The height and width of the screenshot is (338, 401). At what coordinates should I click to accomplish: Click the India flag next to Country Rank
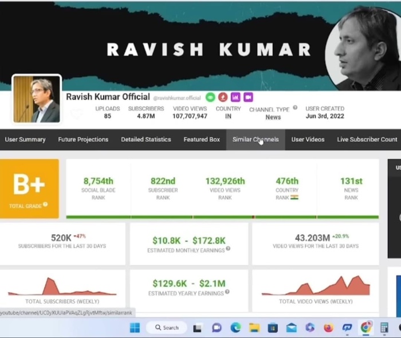(x=294, y=198)
